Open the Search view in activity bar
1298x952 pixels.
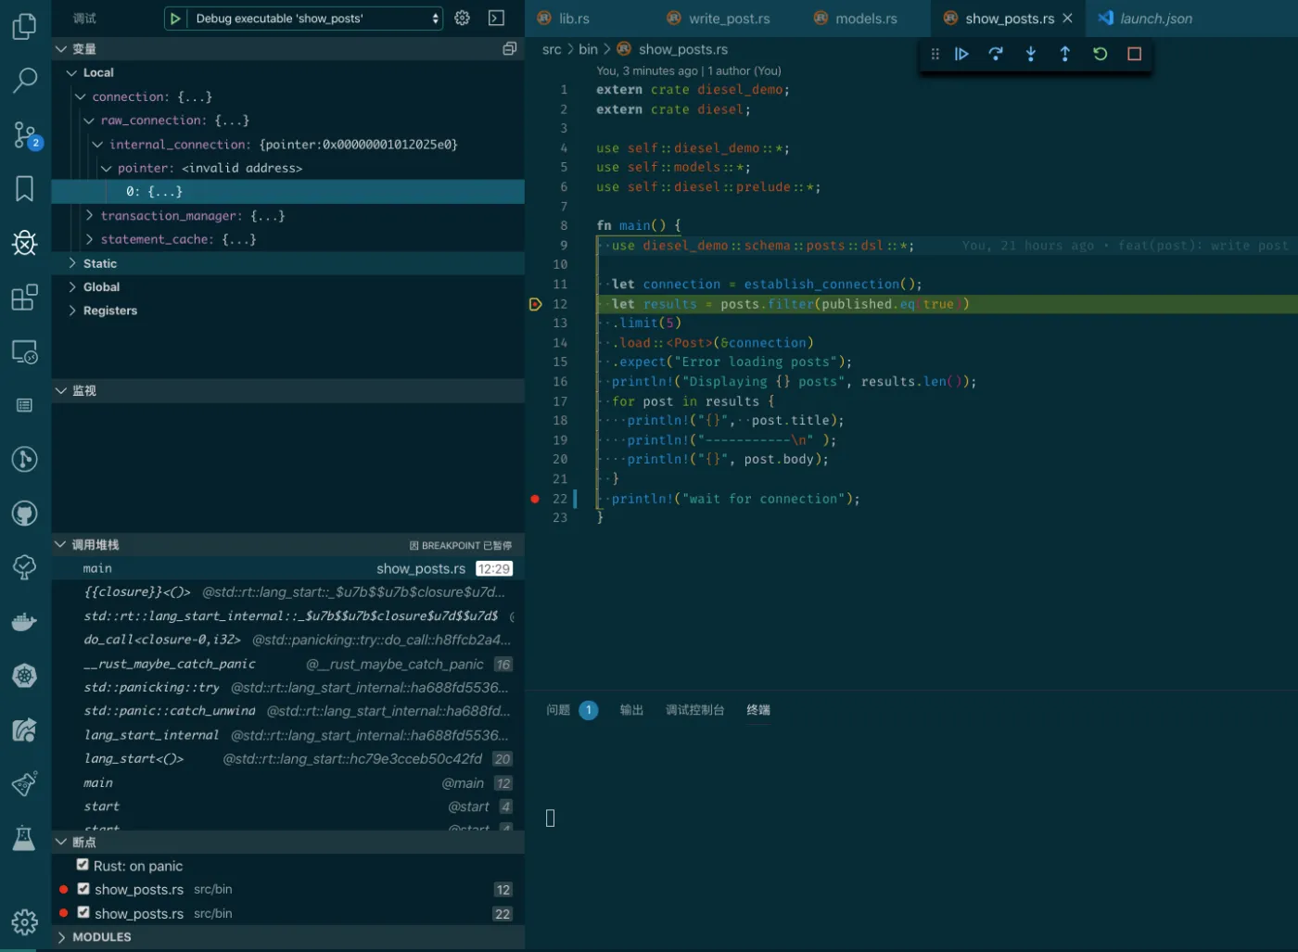(25, 81)
